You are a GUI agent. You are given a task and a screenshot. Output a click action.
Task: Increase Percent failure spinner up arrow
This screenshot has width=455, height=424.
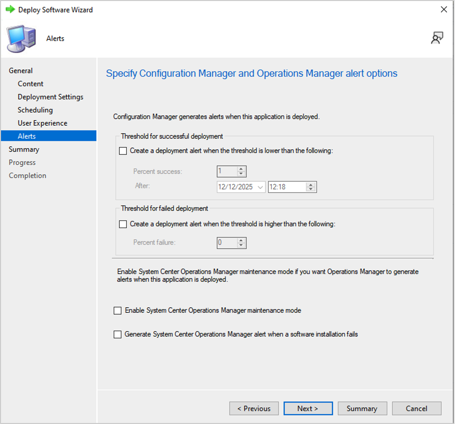(x=241, y=241)
